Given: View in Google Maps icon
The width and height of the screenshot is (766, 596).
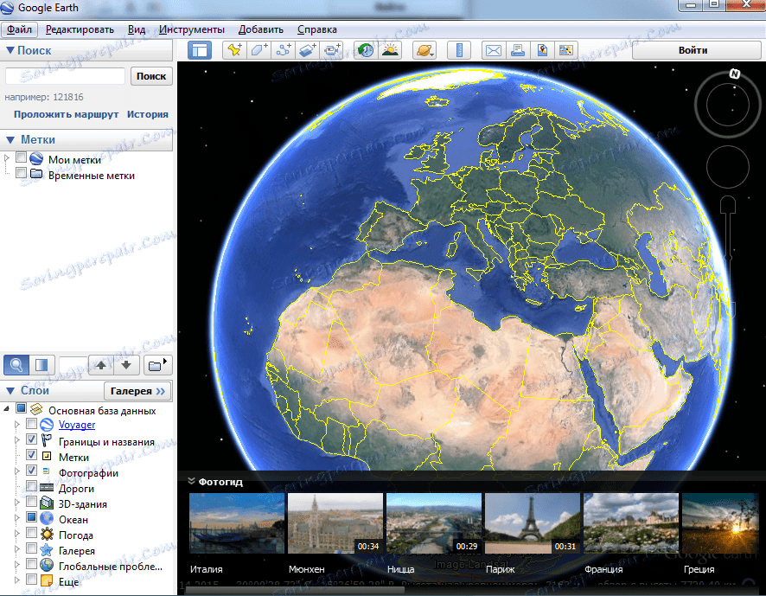Looking at the screenshot, I should (542, 50).
